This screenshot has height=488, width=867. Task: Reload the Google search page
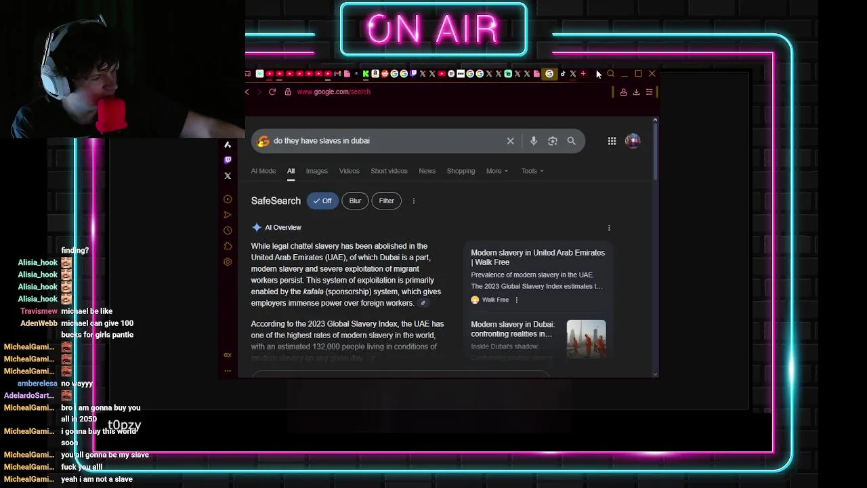point(272,91)
